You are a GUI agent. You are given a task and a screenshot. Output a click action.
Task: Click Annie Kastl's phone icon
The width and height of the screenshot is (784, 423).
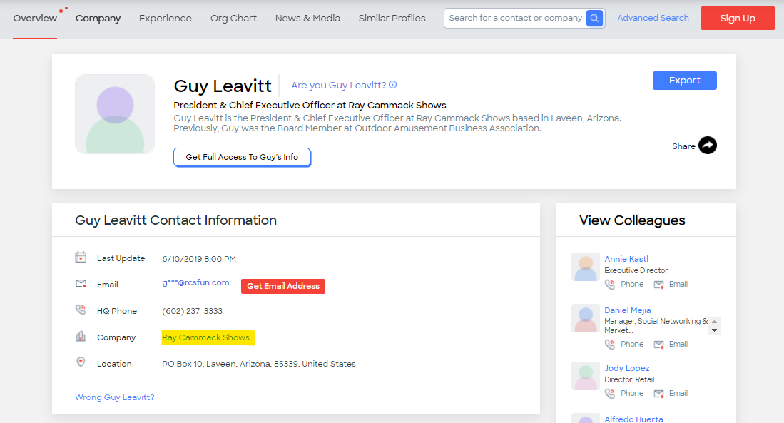point(610,285)
